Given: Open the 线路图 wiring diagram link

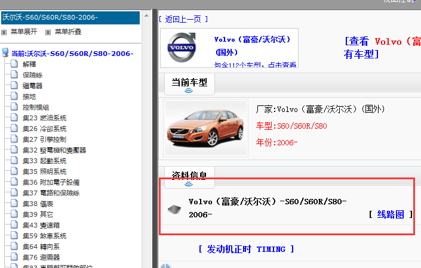Looking at the screenshot, I should click(391, 214).
